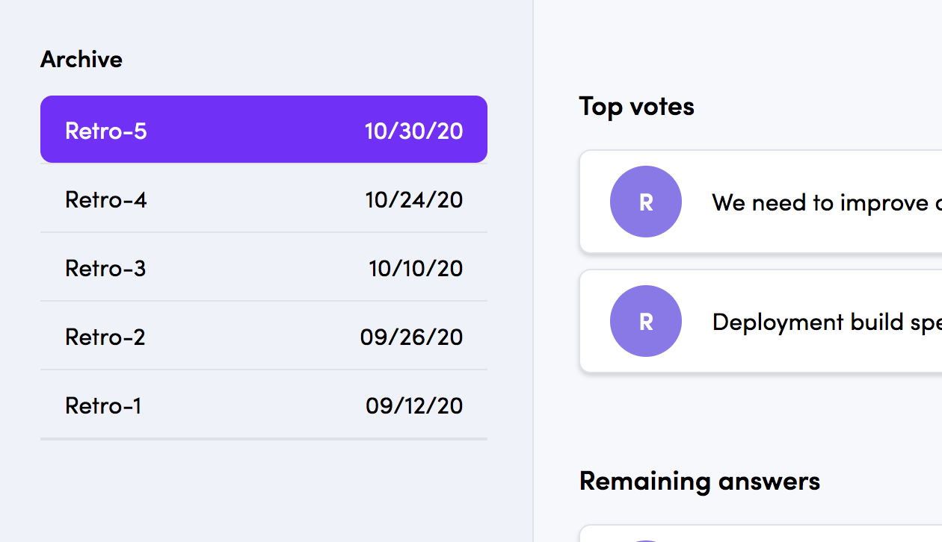Open the 'Deployment build' answer text

tap(827, 323)
